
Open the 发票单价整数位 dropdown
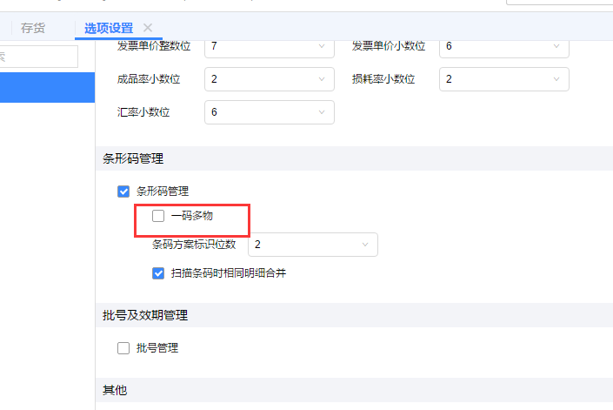(270, 46)
